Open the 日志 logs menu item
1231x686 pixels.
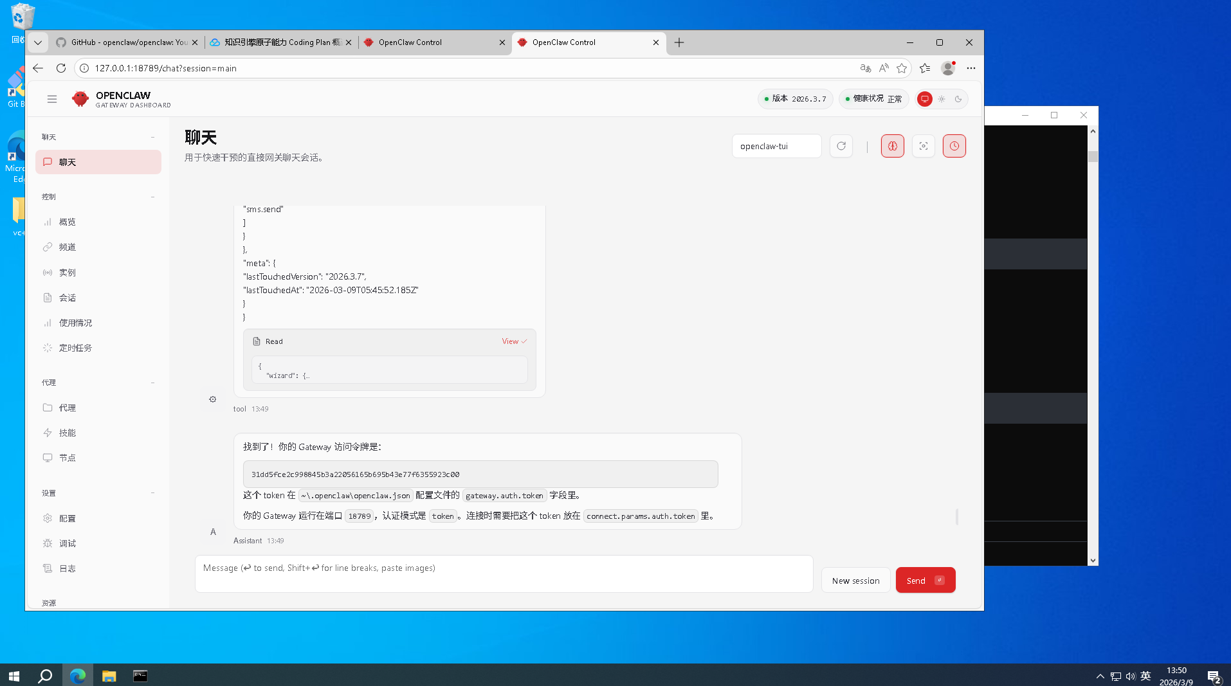point(68,568)
